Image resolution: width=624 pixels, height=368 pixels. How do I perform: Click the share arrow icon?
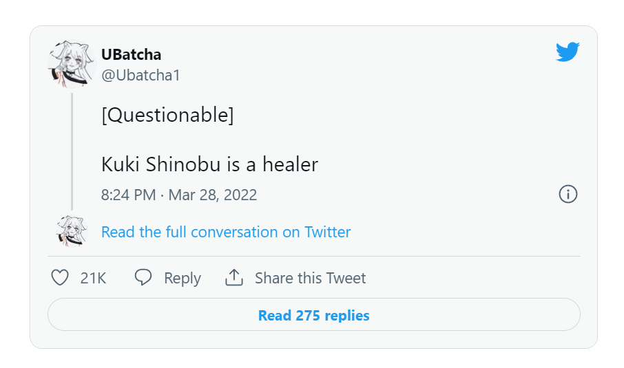234,278
